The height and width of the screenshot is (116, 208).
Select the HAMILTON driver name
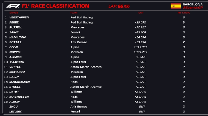pos(17,37)
